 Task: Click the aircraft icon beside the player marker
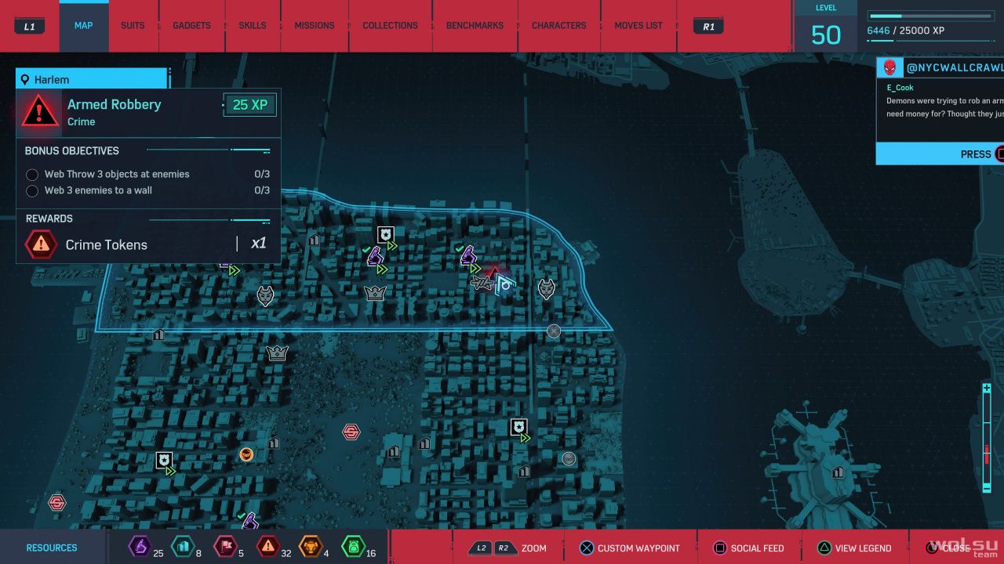(482, 283)
